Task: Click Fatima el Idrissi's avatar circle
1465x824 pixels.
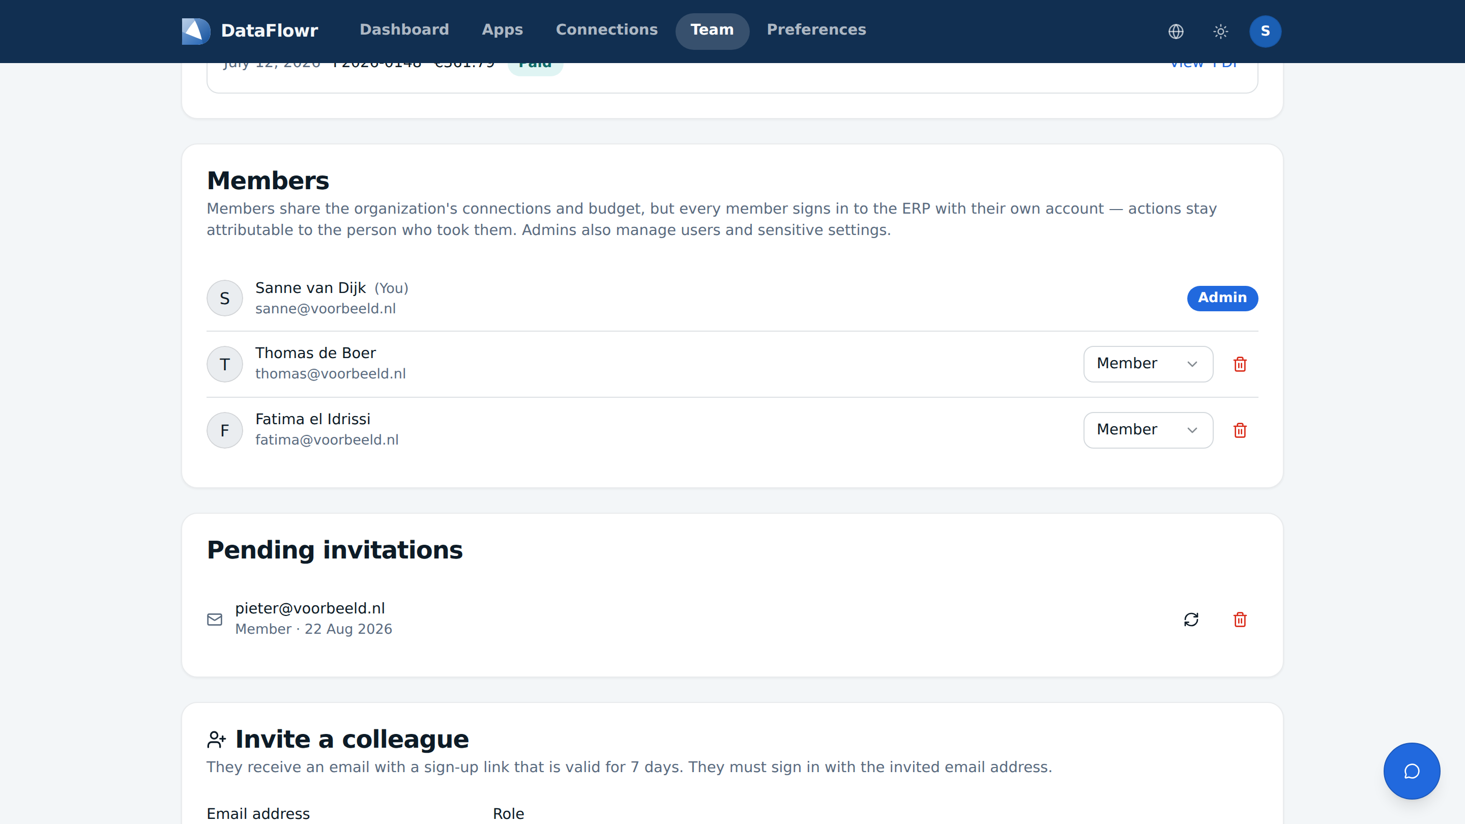Action: coord(225,430)
